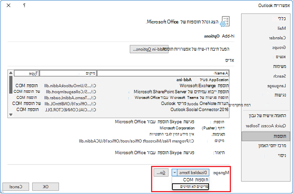Select Microsoft Teams meeting add-in row
This screenshot has height=194, width=293.
pyautogui.click(x=121, y=97)
